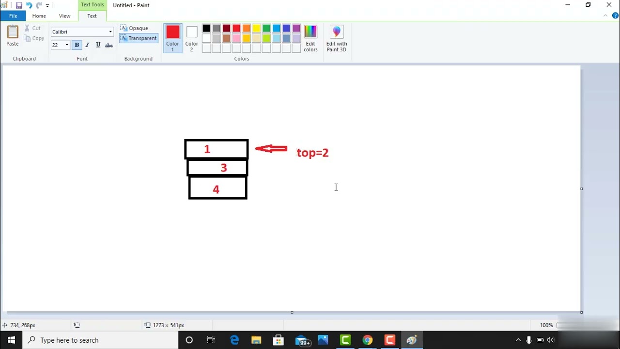
Task: Open File Explorer from the taskbar
Action: point(256,340)
